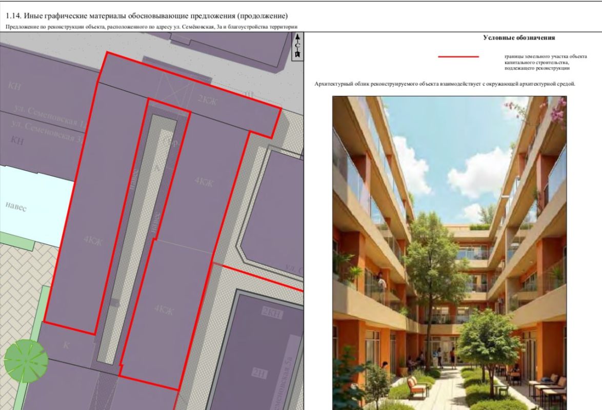The height and width of the screenshot is (410, 602).
Task: Select the legend description of land plot boundaries
Action: point(546,62)
